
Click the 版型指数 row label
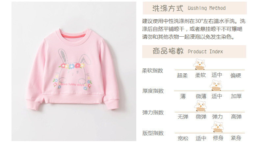point(153,133)
